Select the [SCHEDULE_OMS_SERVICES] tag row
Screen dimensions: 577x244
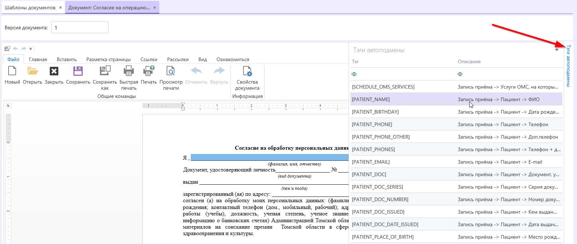[x=456, y=87]
